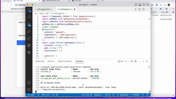Toggle the secondary side bar layout icon
176x99 pixels.
[x=144, y=5]
